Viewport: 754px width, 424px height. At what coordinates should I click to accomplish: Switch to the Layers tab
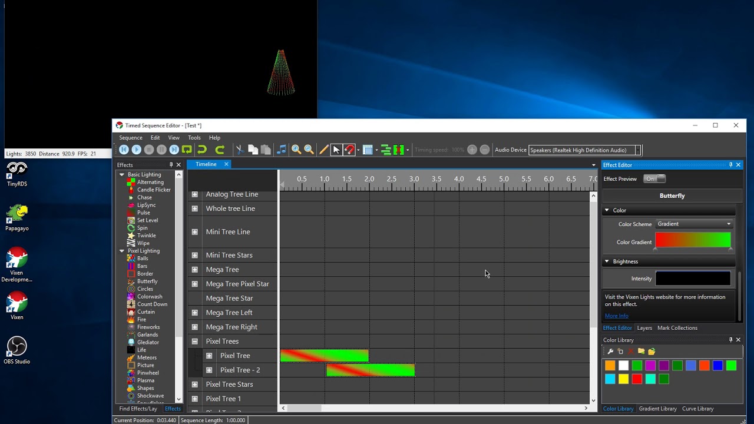click(x=644, y=328)
